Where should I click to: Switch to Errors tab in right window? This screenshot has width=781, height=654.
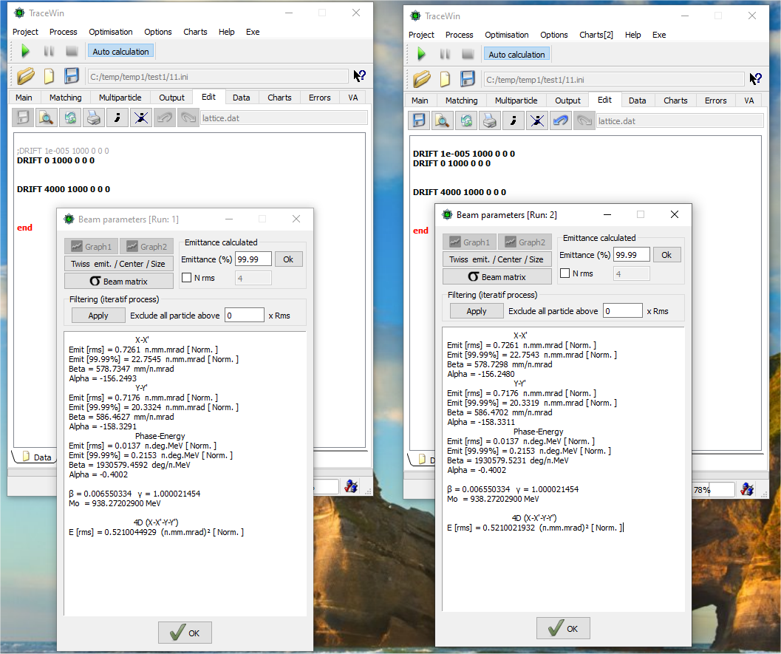715,101
